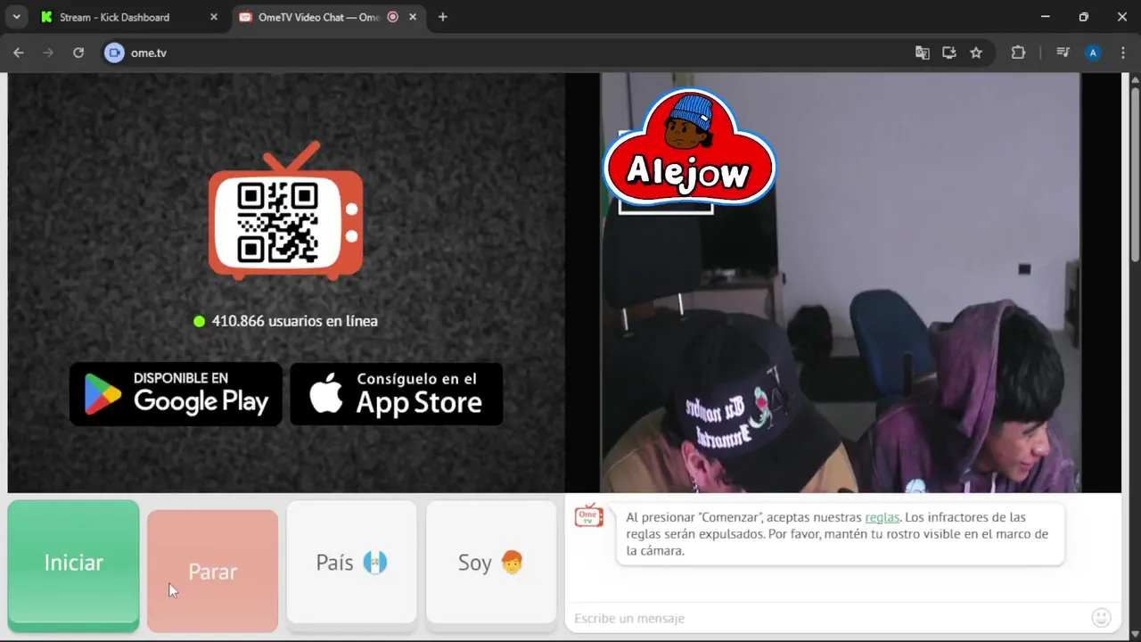Open the emoji smiley picker

click(x=1101, y=617)
